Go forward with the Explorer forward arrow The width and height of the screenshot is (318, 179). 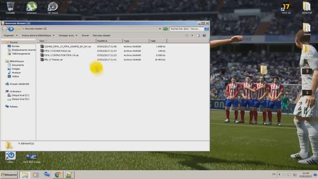click(11, 29)
